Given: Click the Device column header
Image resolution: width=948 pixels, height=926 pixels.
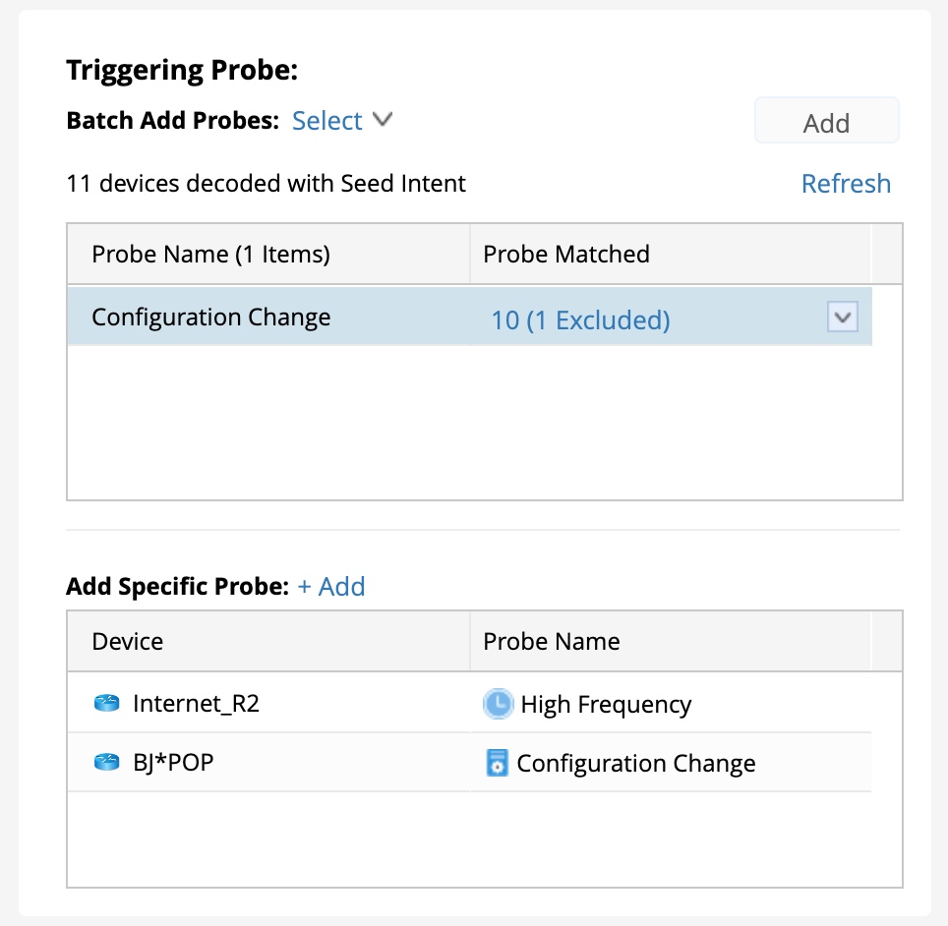Looking at the screenshot, I should coord(128,642).
